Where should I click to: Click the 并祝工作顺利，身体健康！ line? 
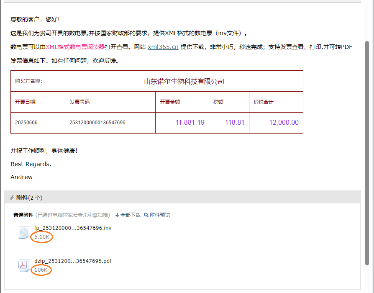click(44, 151)
